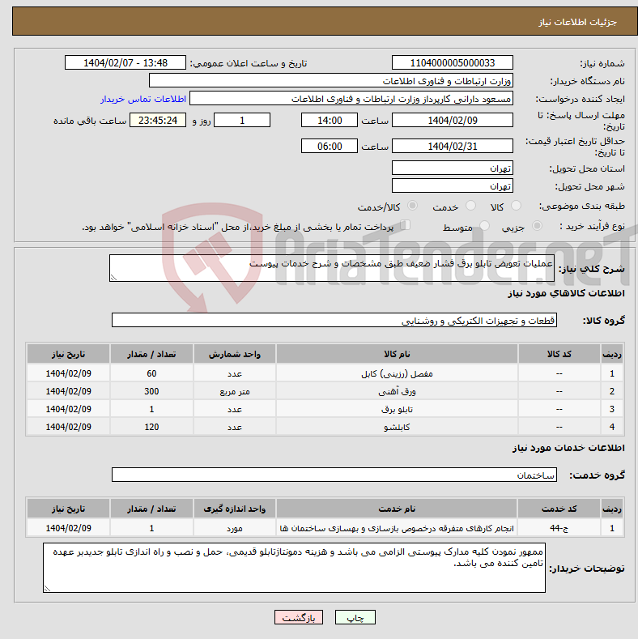The image size is (638, 639).
Task: Click the چاپ (print) button
Action: 355,617
